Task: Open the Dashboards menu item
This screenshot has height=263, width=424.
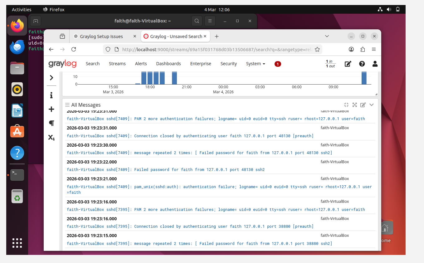Action: tap(168, 64)
